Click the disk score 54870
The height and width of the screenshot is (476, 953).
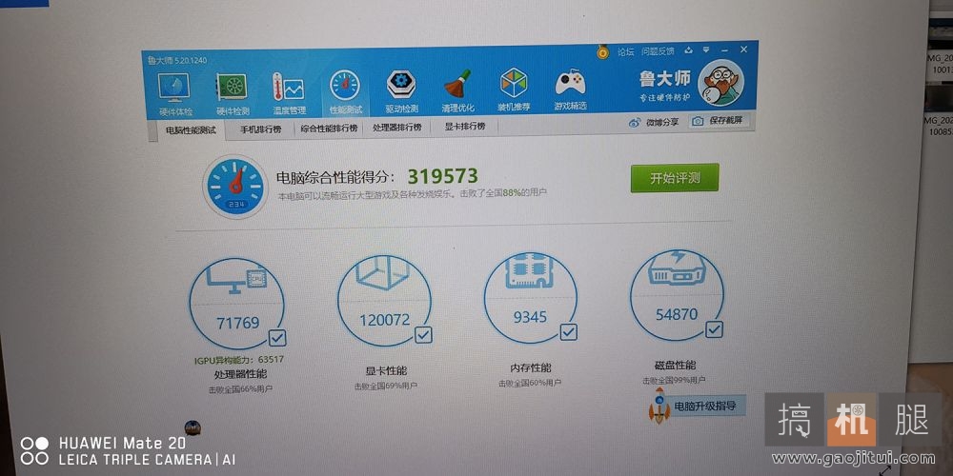(677, 314)
